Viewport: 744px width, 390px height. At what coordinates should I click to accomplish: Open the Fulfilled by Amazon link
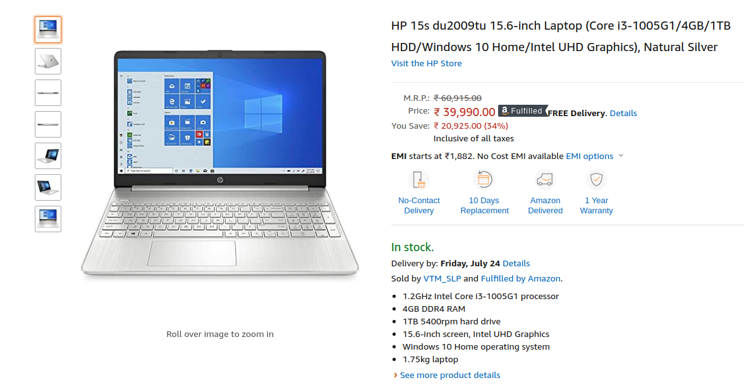point(520,278)
